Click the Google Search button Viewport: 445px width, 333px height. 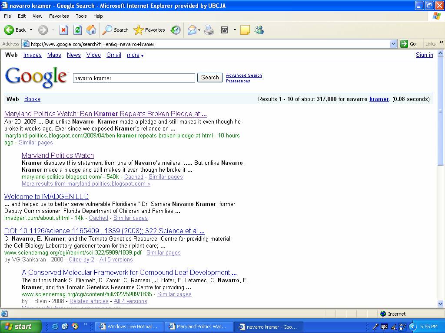[x=210, y=78]
